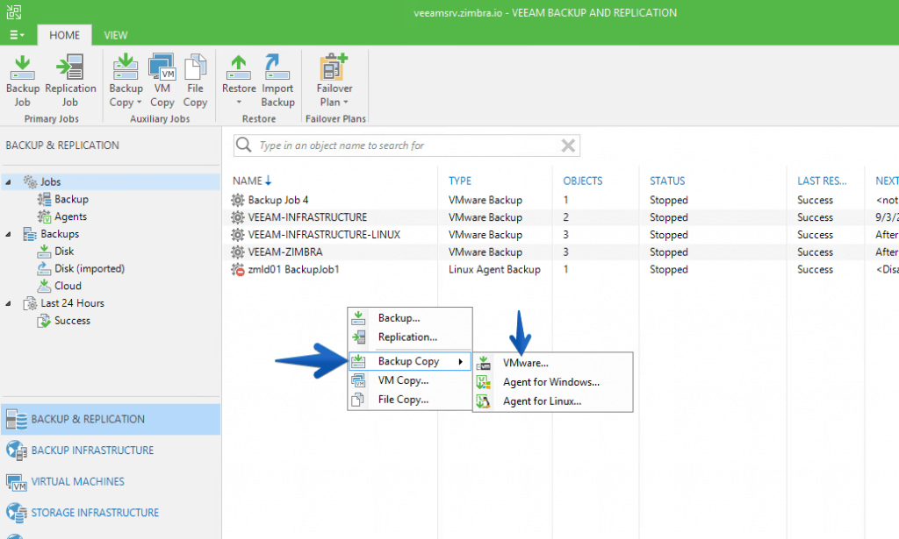Select the VEEAM-INFRASTRUCTURE job row
The image size is (899, 539).
tap(559, 217)
